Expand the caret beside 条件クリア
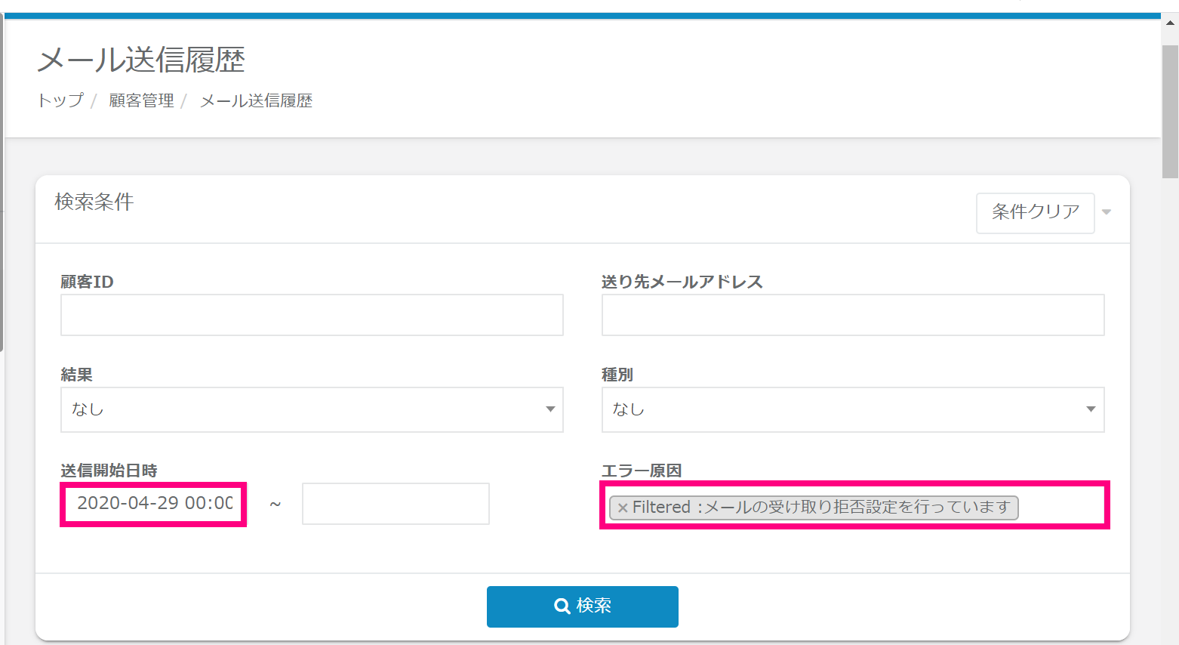Viewport: 1179px width, 645px height. tap(1107, 212)
